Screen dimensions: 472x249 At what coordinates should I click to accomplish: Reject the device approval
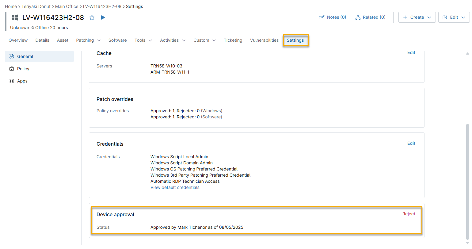pyautogui.click(x=409, y=214)
